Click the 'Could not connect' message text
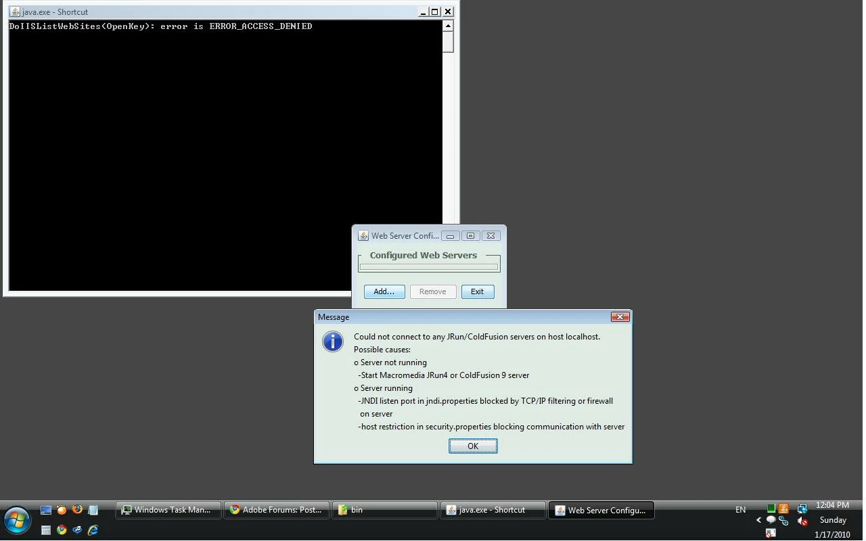Screen dimensions: 866x541 click(477, 337)
